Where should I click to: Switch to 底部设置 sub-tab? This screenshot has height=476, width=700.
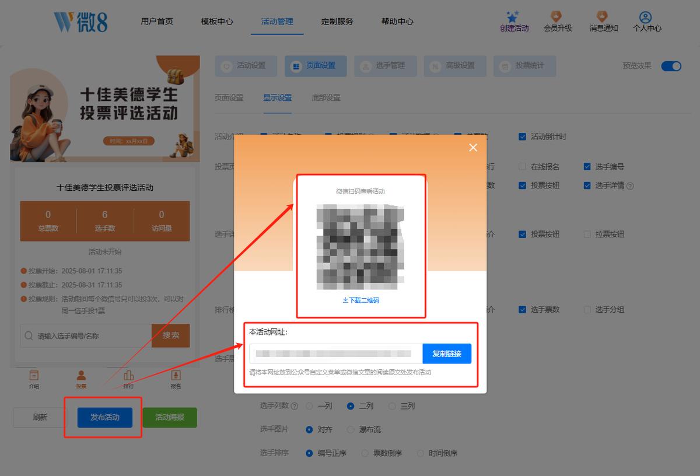pos(326,98)
